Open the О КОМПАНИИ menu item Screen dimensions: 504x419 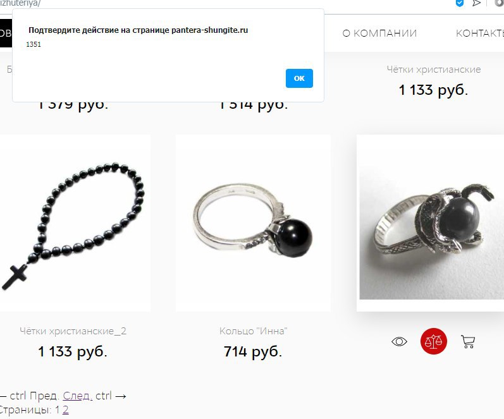pos(379,33)
